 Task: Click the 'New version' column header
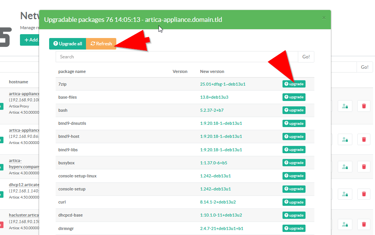click(212, 71)
